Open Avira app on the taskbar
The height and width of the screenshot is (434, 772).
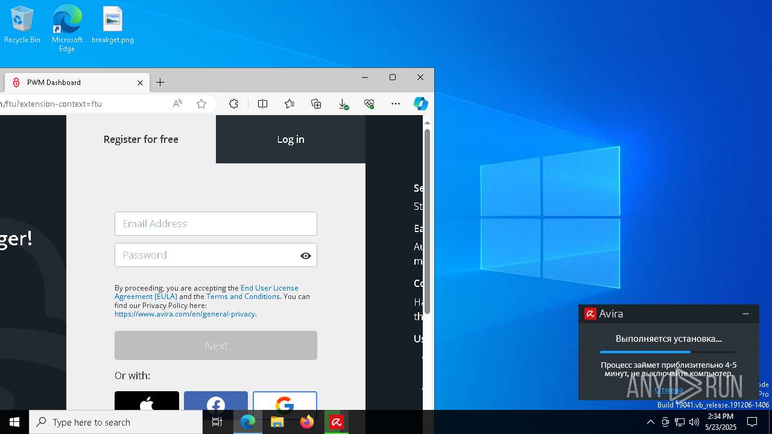(337, 422)
